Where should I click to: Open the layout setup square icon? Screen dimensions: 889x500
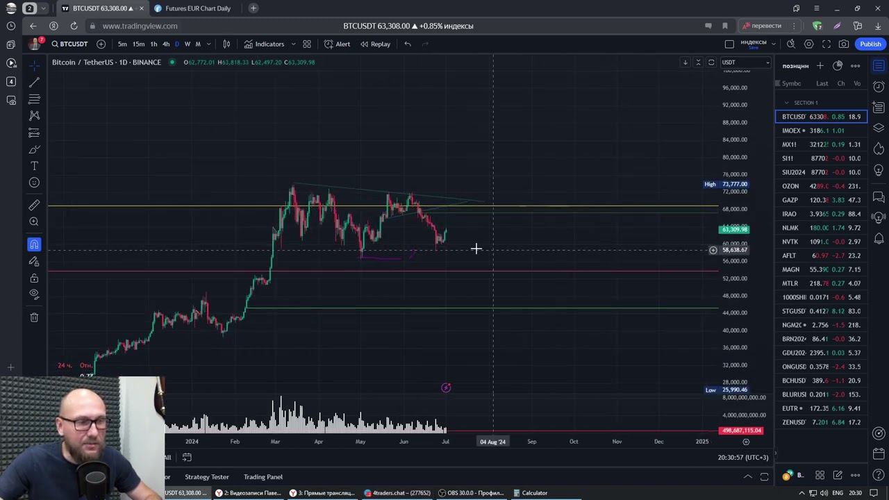[x=729, y=44]
